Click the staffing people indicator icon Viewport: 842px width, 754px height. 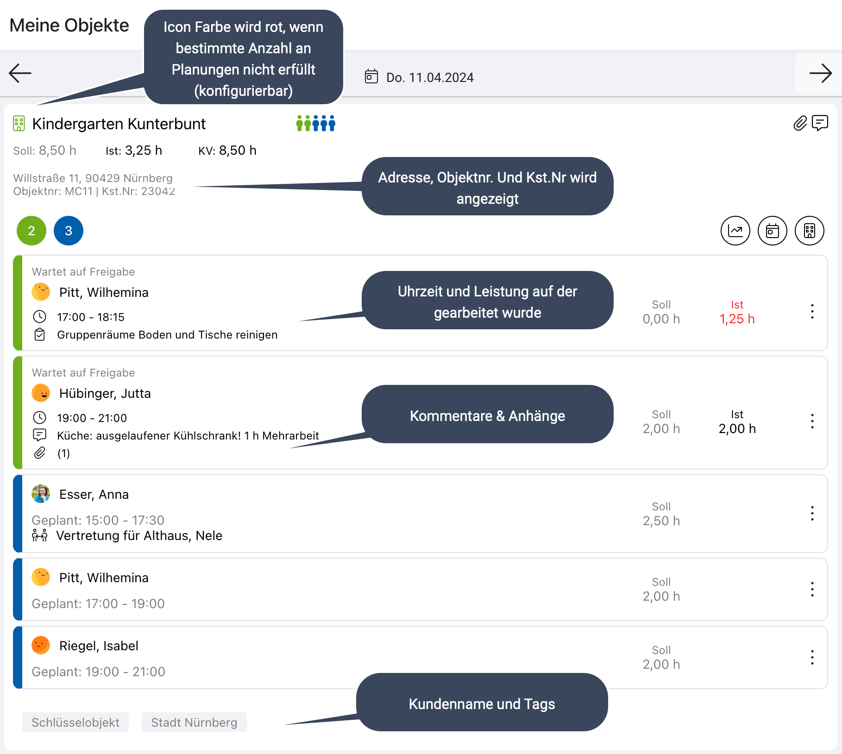tap(315, 124)
